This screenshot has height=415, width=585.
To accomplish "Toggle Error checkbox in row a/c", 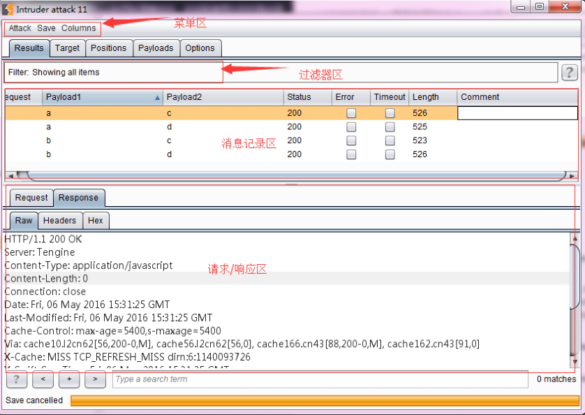I will [x=351, y=113].
